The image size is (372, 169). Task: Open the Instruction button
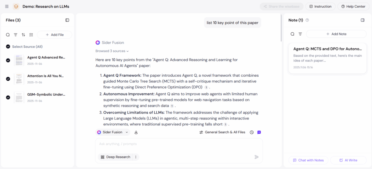coord(320,7)
